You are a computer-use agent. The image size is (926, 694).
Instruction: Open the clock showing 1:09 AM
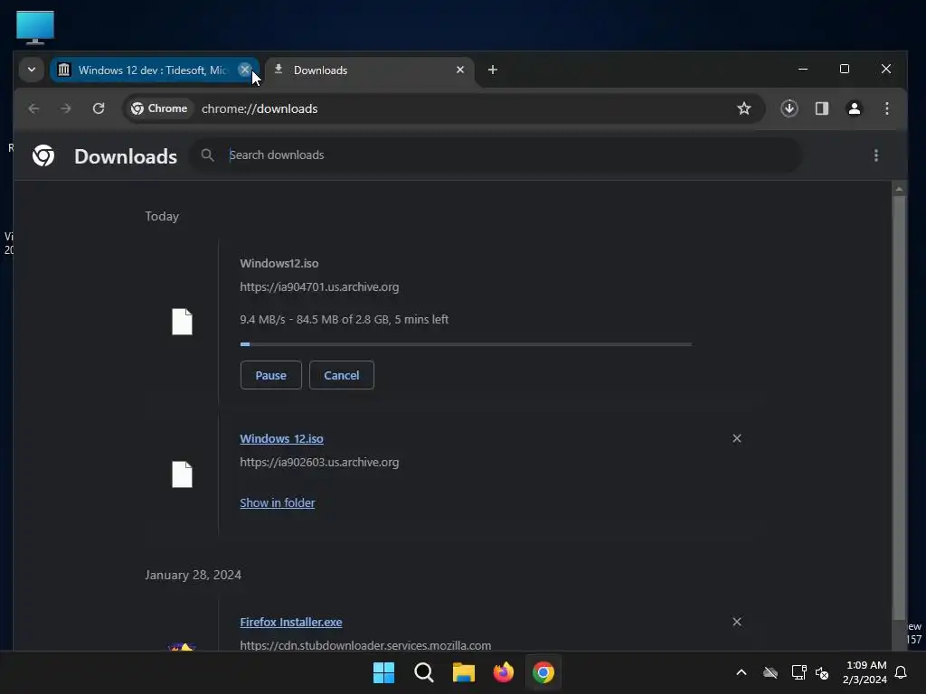click(x=865, y=672)
